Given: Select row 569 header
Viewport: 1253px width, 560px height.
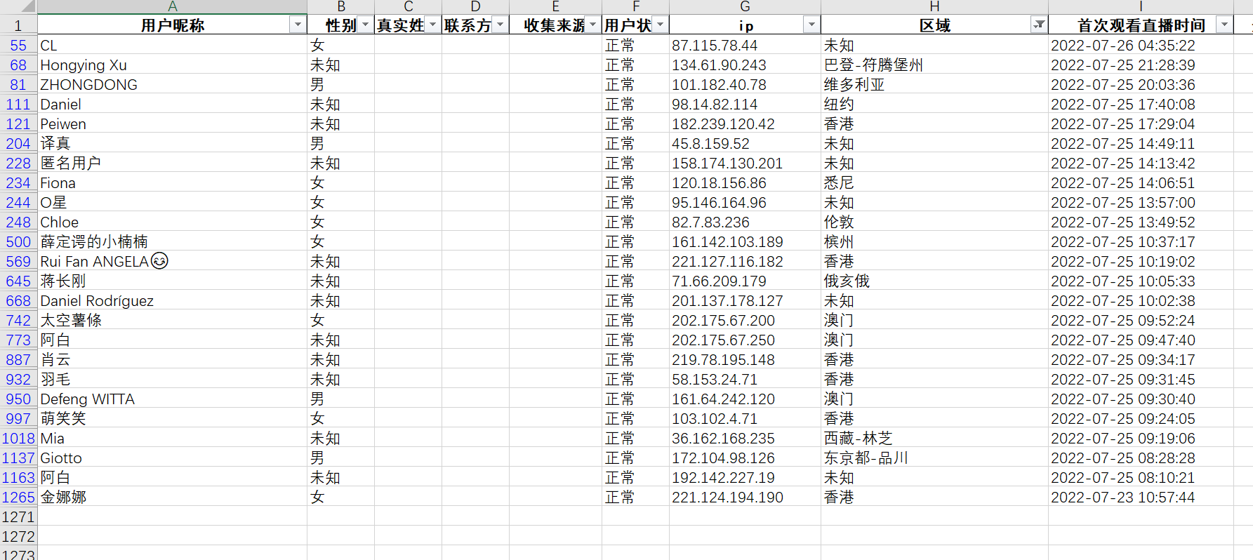Looking at the screenshot, I should (18, 262).
